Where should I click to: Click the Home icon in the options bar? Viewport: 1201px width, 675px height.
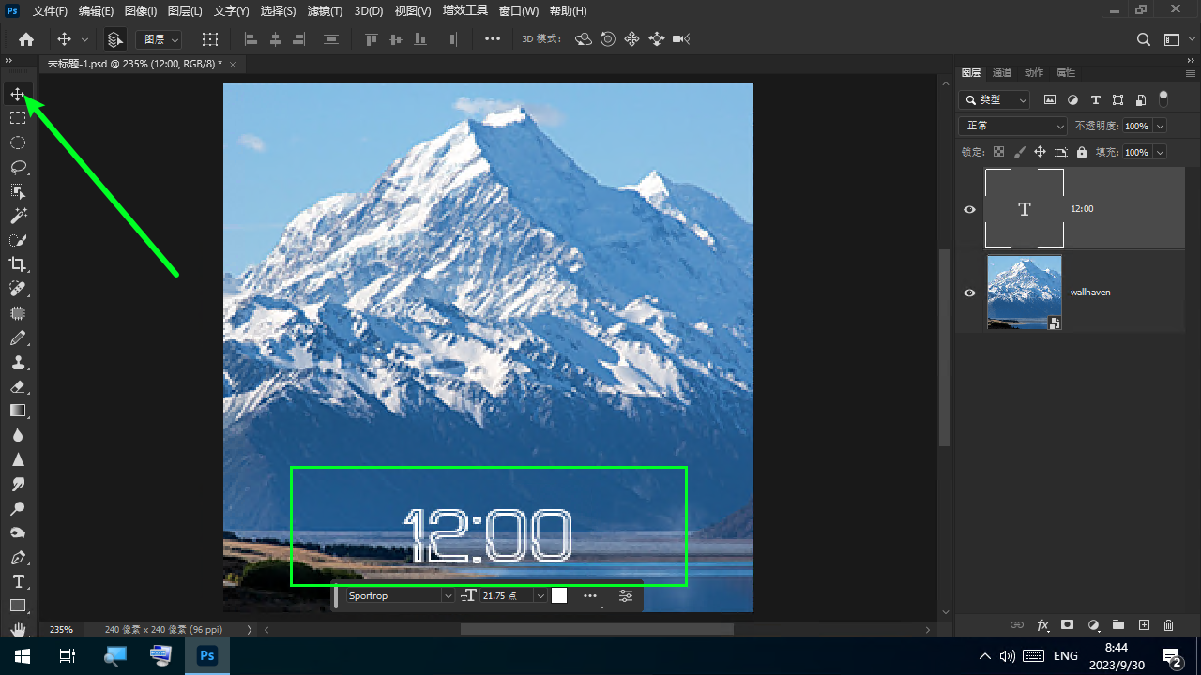[26, 39]
